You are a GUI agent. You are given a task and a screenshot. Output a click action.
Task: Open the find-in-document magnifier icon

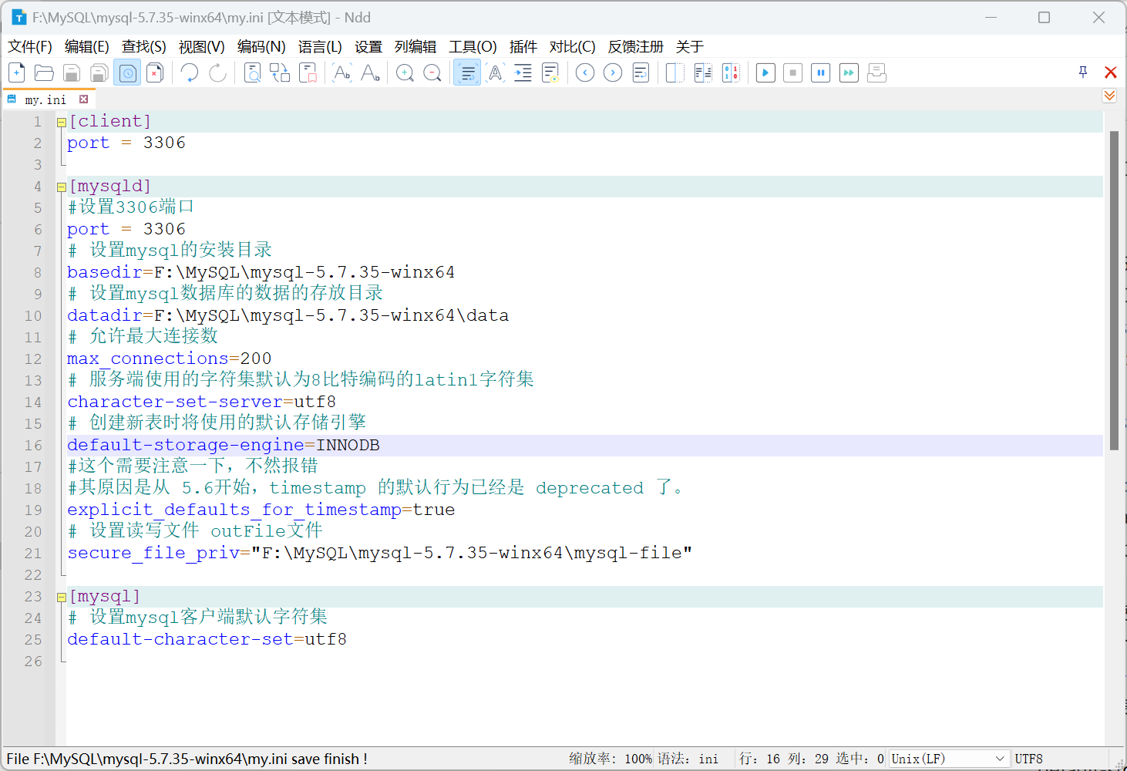252,73
